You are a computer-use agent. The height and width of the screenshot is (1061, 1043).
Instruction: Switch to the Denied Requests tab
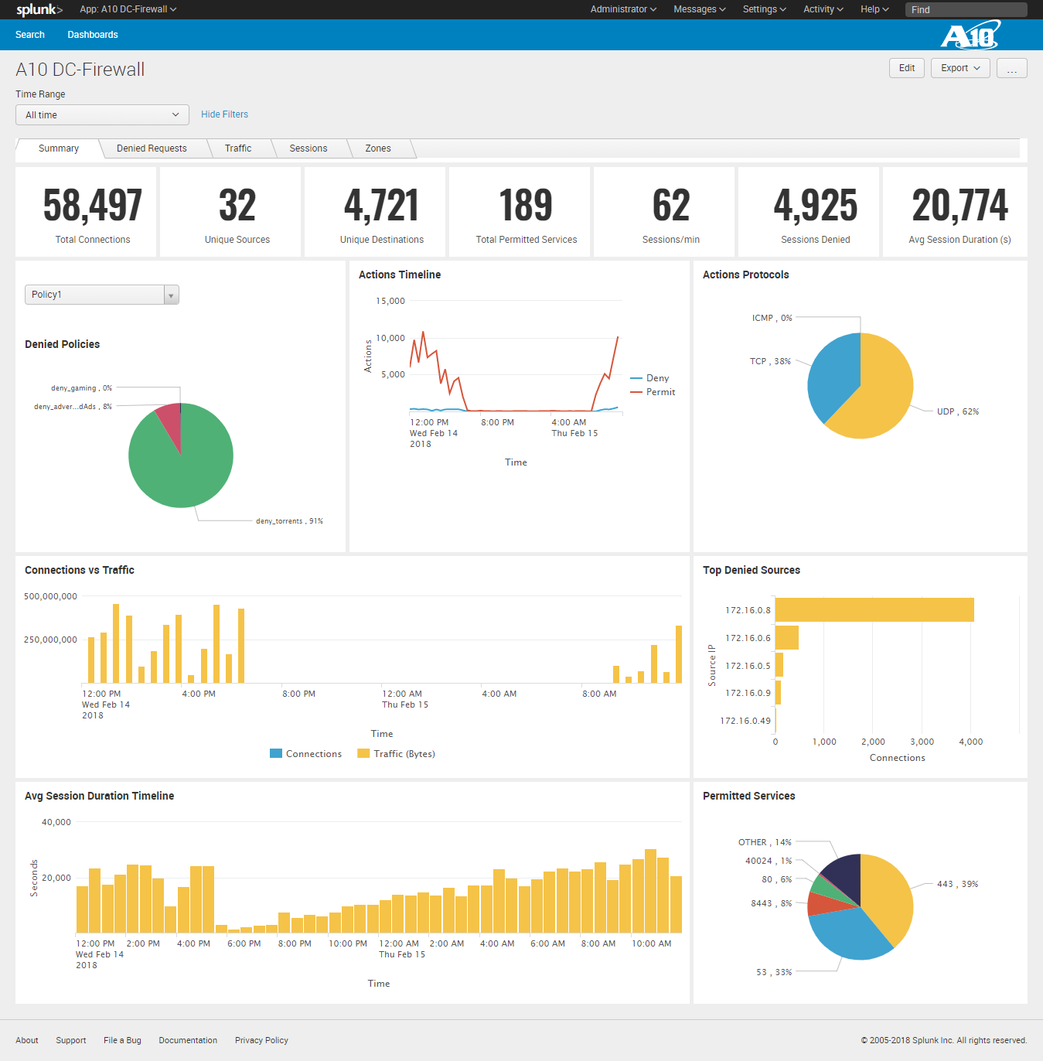[x=152, y=148]
